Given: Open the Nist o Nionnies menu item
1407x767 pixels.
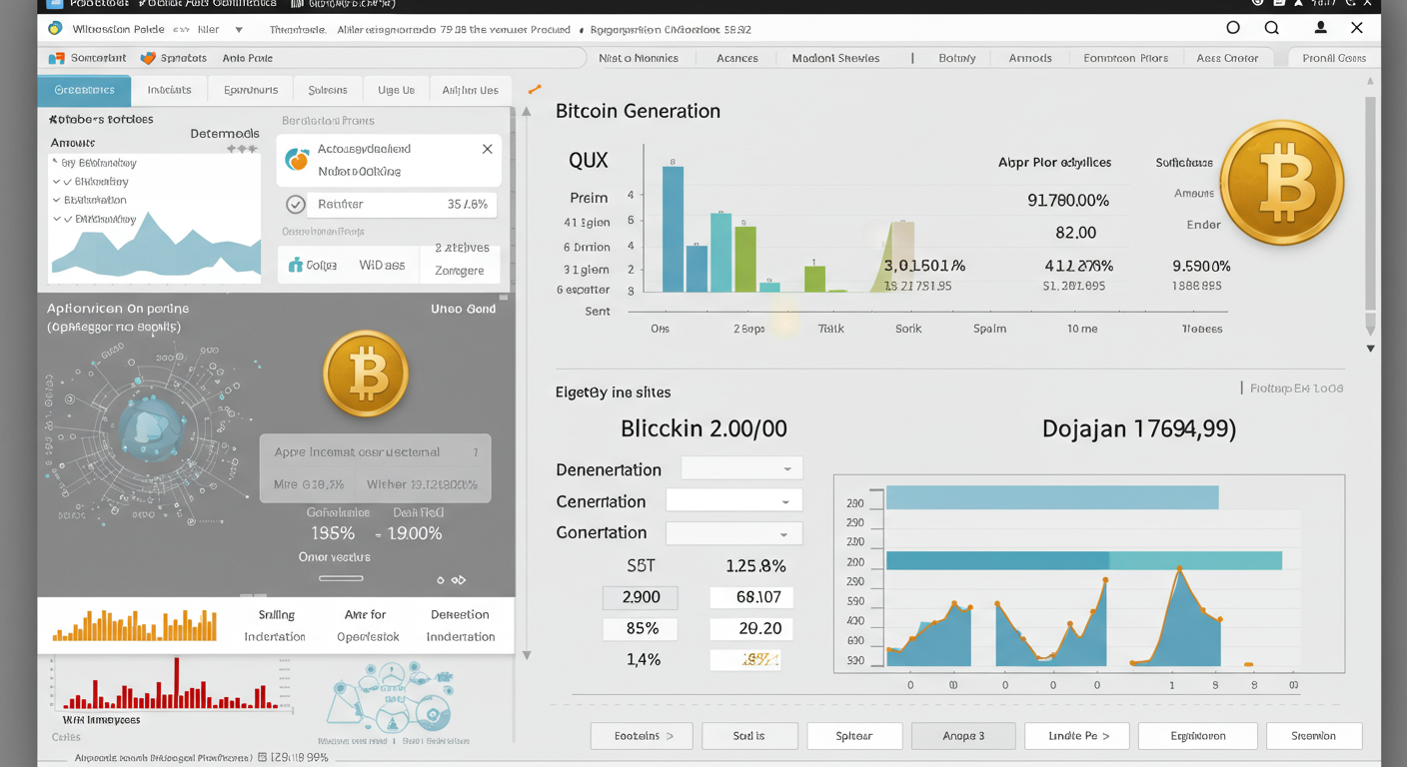Looking at the screenshot, I should tap(639, 58).
